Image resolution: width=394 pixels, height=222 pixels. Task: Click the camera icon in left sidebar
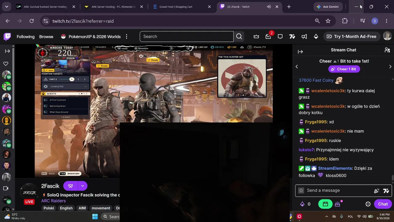pos(6,188)
